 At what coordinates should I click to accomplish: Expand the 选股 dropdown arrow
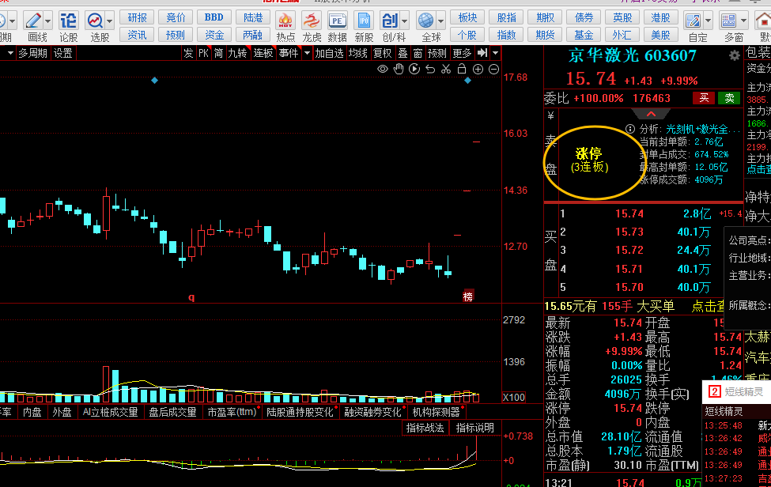point(109,21)
